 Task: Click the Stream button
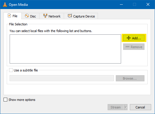tap(116, 107)
